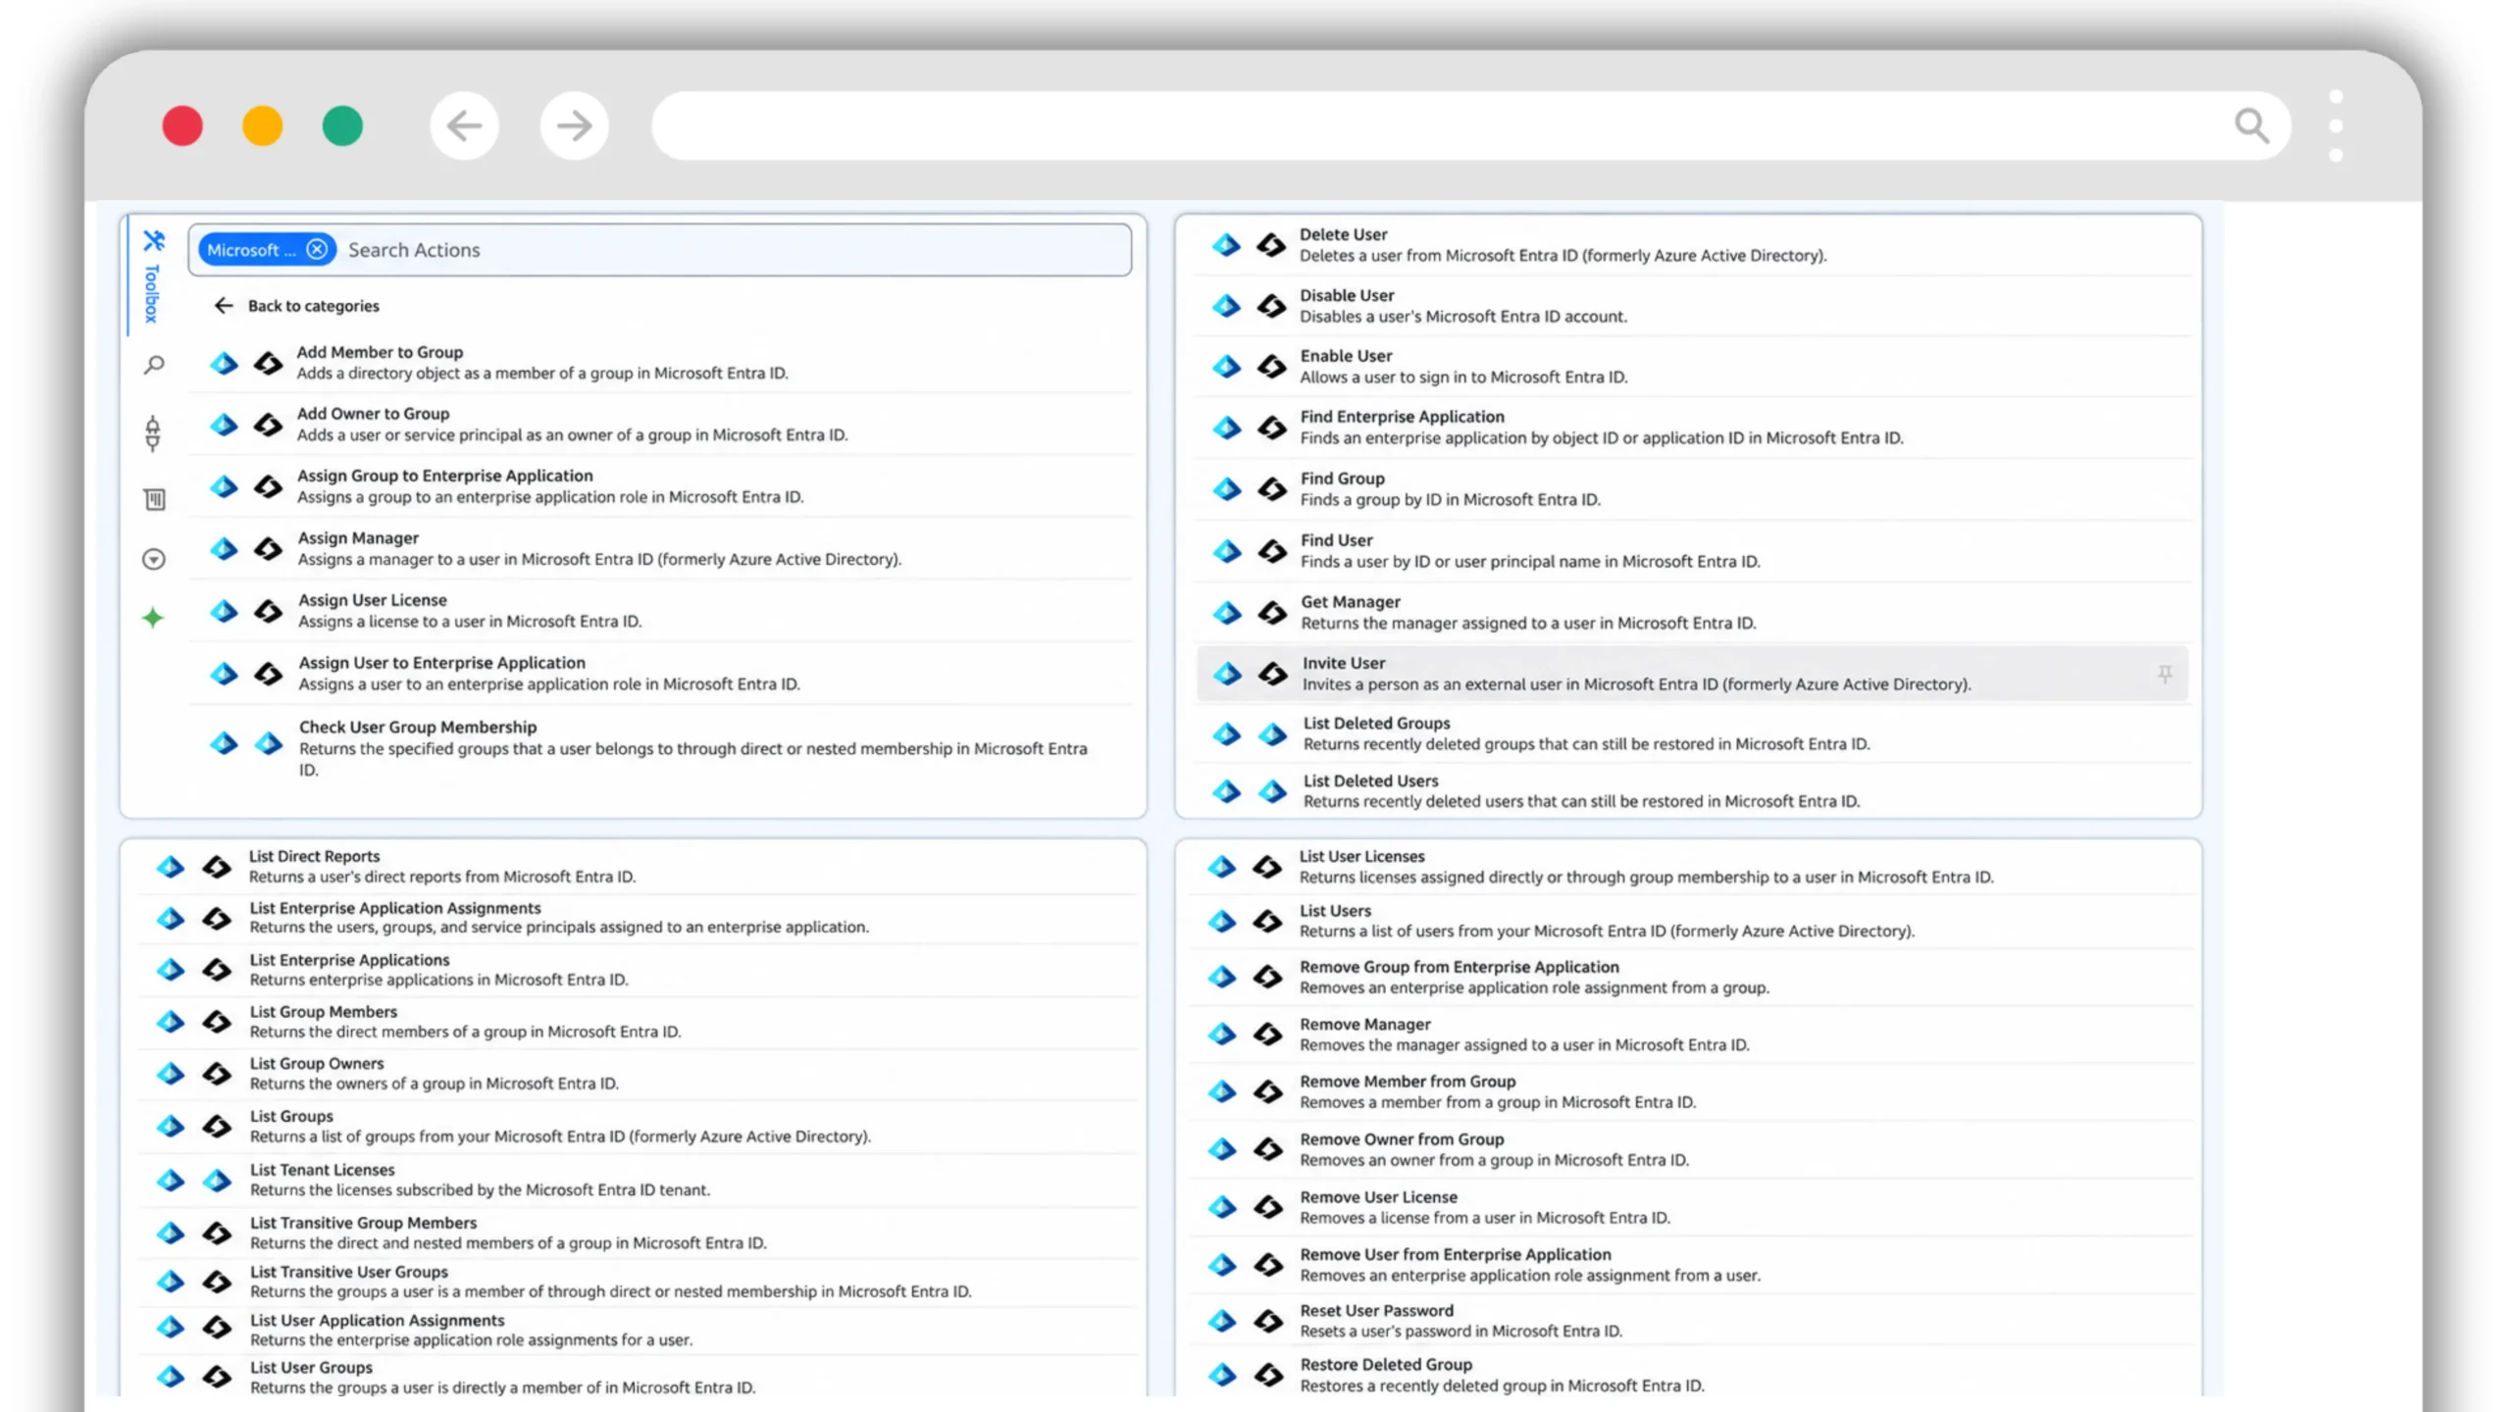Click the green sparkle icon in sidebar
This screenshot has height=1412, width=2511.
click(153, 618)
